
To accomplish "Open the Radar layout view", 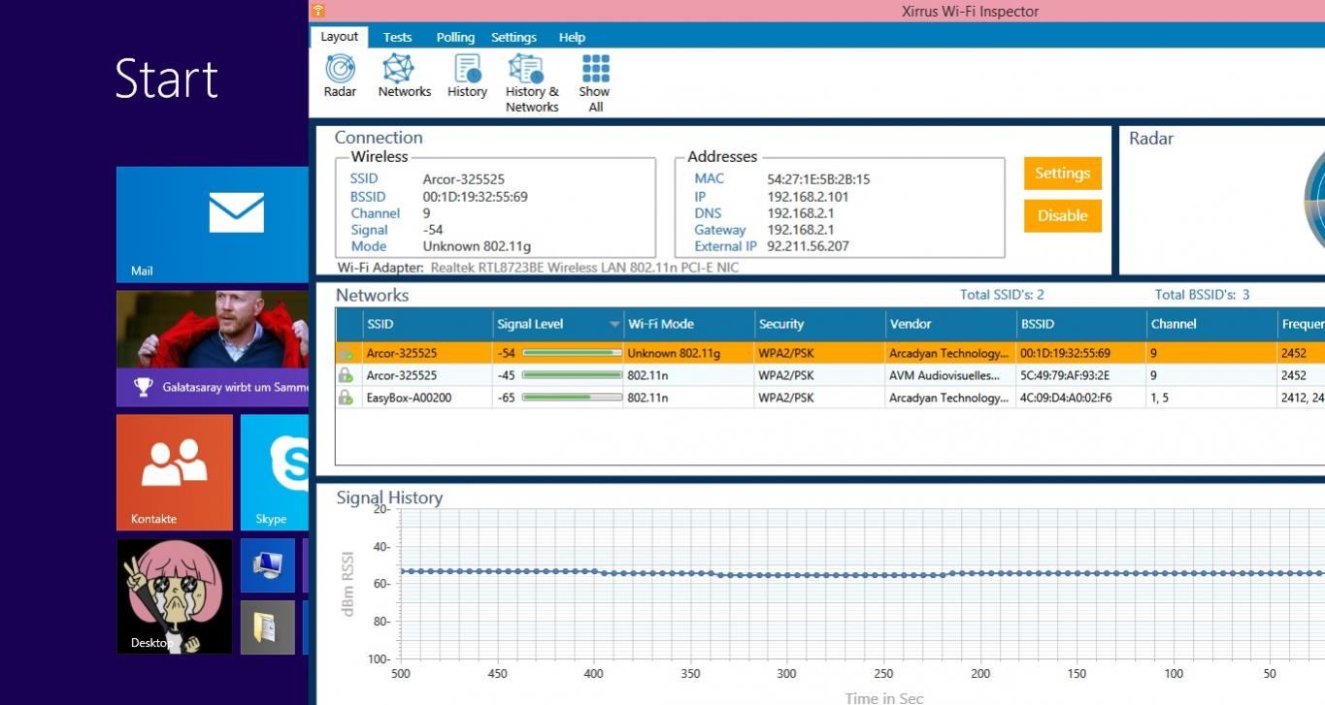I will [340, 76].
